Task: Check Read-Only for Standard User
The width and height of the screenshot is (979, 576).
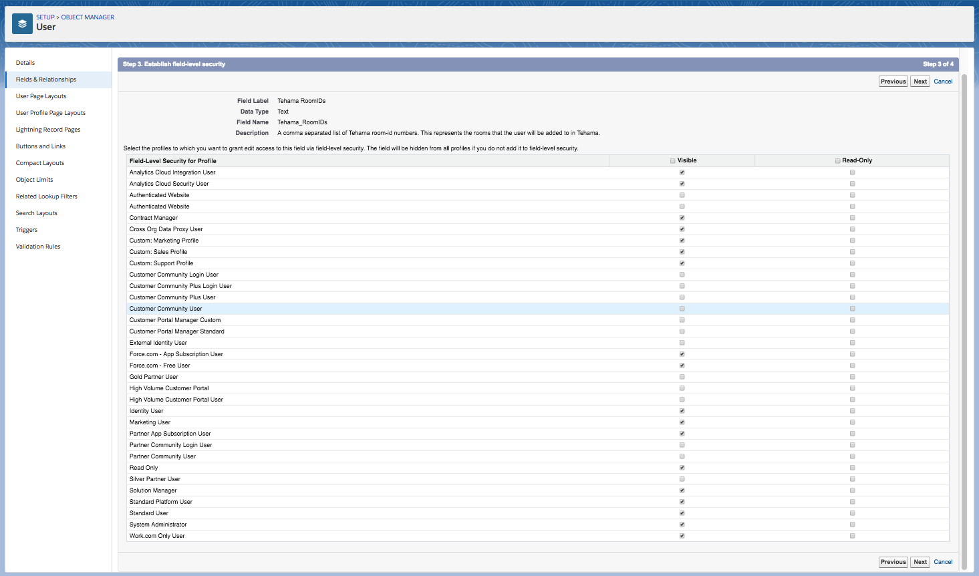Action: tap(853, 513)
